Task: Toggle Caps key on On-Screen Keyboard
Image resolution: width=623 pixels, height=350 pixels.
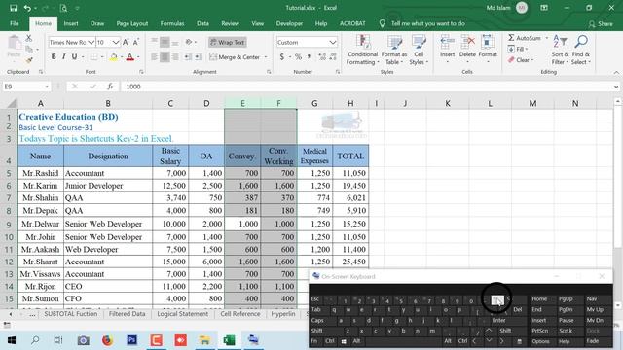Action: (x=317, y=320)
